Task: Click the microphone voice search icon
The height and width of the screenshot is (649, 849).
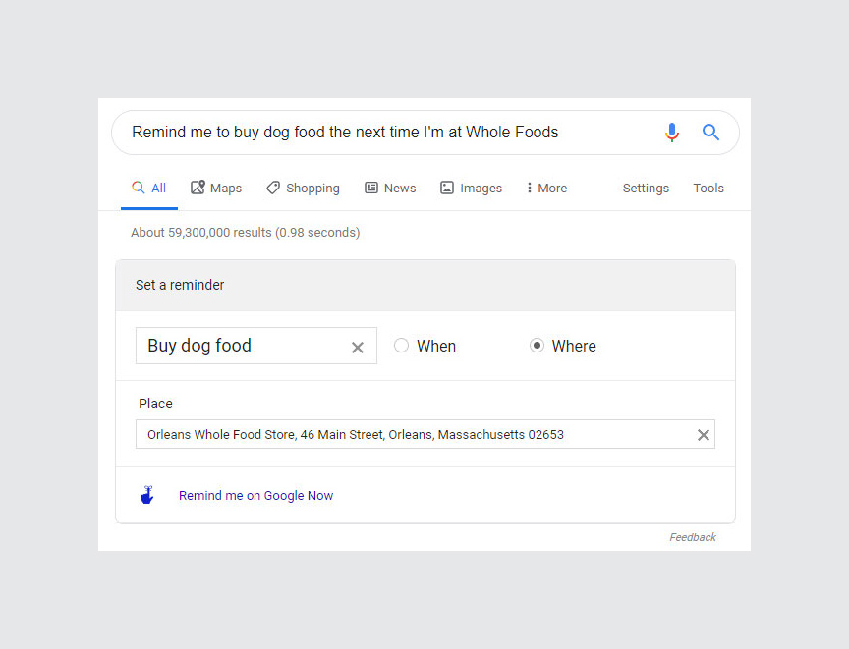Action: [672, 133]
